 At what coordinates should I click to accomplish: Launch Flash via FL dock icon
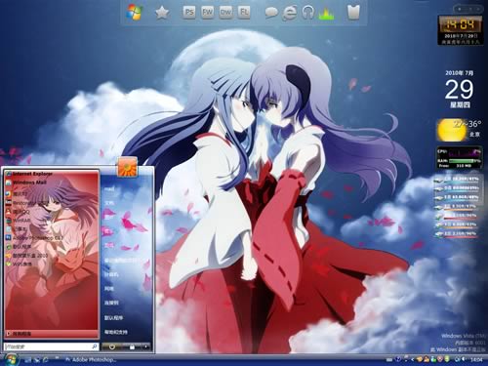244,13
